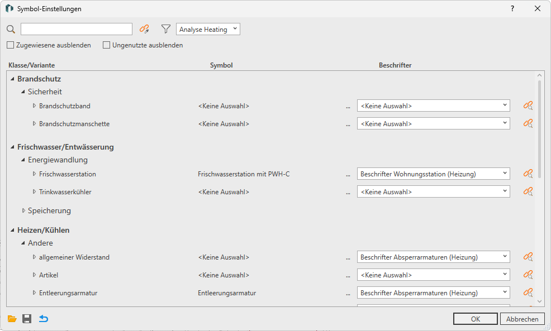Click the scrollbar down arrow
The image size is (551, 331).
(539, 301)
